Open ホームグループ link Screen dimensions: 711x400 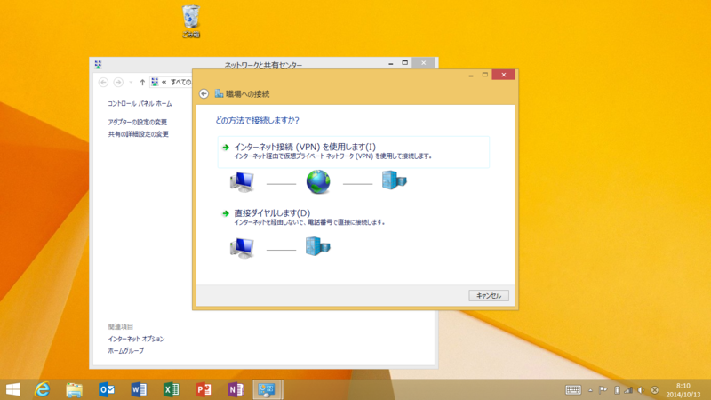125,351
